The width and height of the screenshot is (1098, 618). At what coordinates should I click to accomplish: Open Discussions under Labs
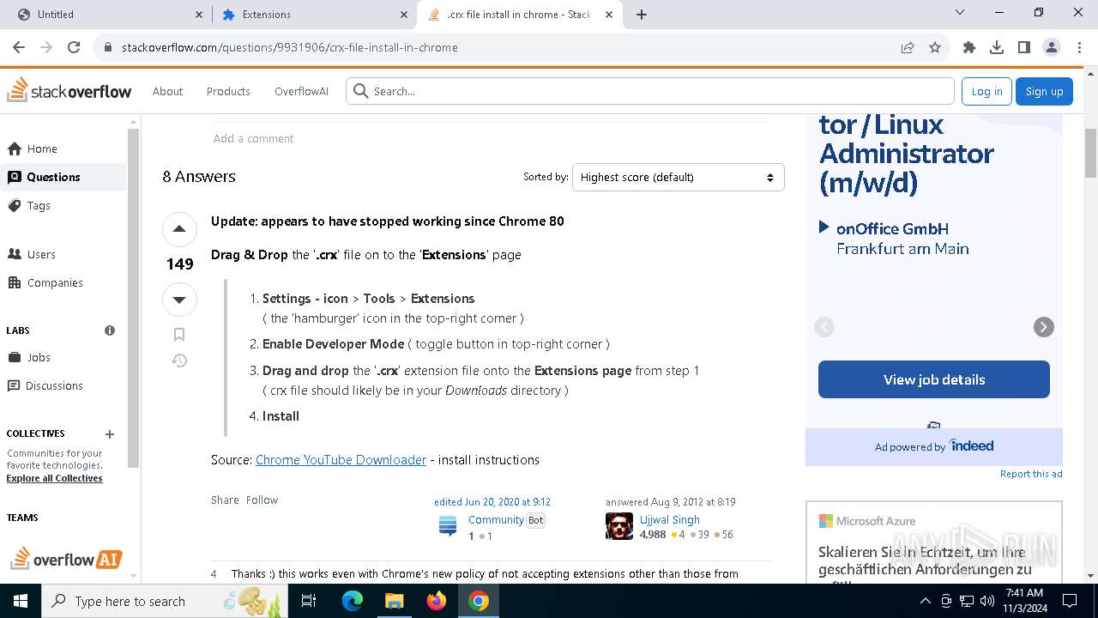63,385
